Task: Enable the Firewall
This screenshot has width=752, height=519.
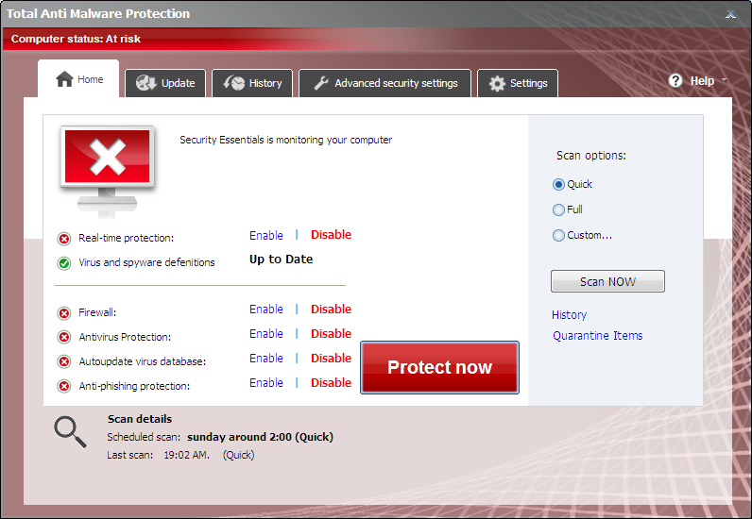Action: [x=266, y=310]
